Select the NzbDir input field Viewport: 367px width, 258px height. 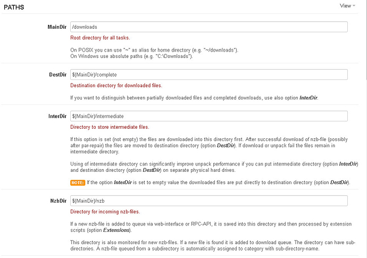coord(208,201)
